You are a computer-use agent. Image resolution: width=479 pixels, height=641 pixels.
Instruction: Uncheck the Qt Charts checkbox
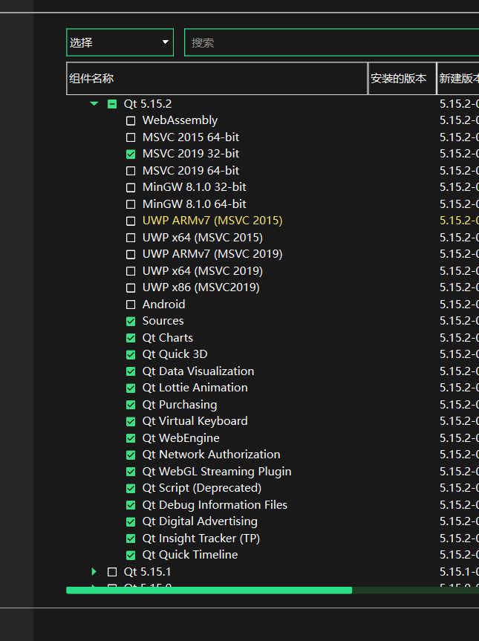tap(131, 338)
